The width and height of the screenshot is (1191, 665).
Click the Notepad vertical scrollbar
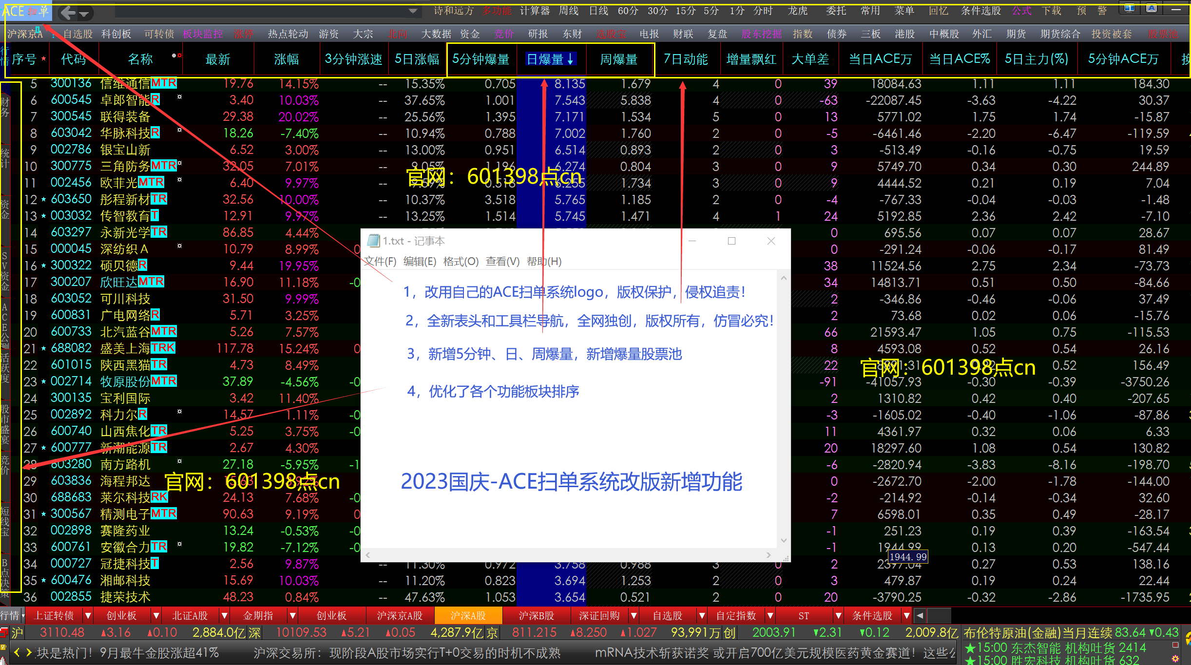click(x=784, y=409)
